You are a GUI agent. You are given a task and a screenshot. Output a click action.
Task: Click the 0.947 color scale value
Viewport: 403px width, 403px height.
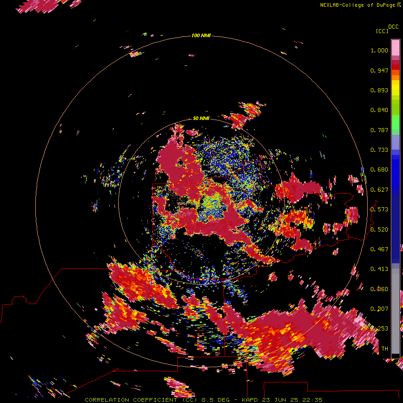(x=379, y=70)
